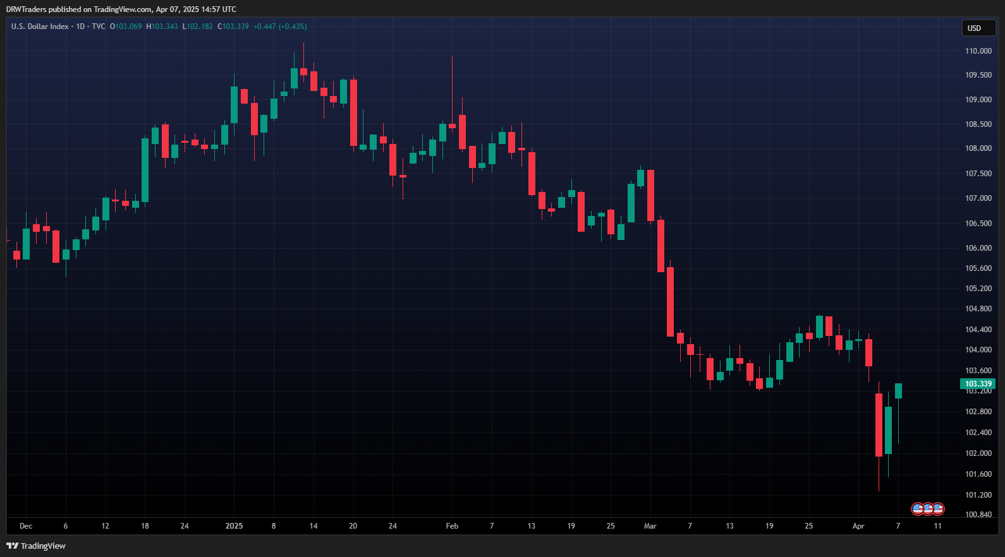Click the '109.500' price axis label
The height and width of the screenshot is (557, 1005).
coord(978,75)
